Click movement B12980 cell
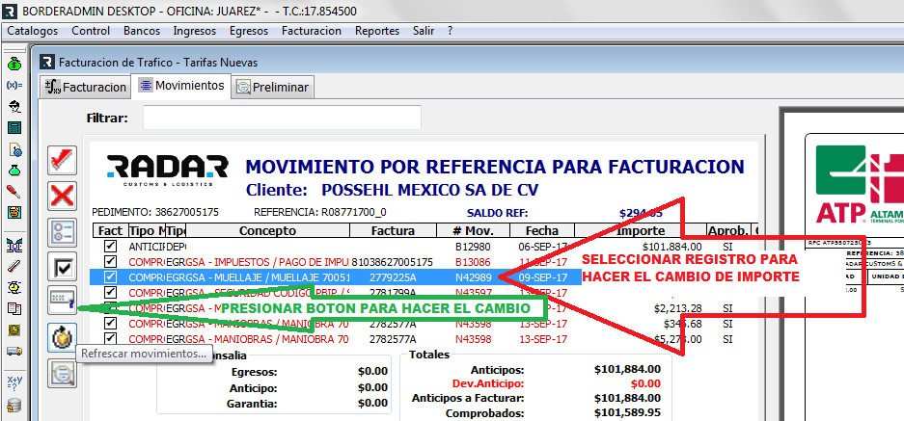904x421 pixels. [x=474, y=246]
